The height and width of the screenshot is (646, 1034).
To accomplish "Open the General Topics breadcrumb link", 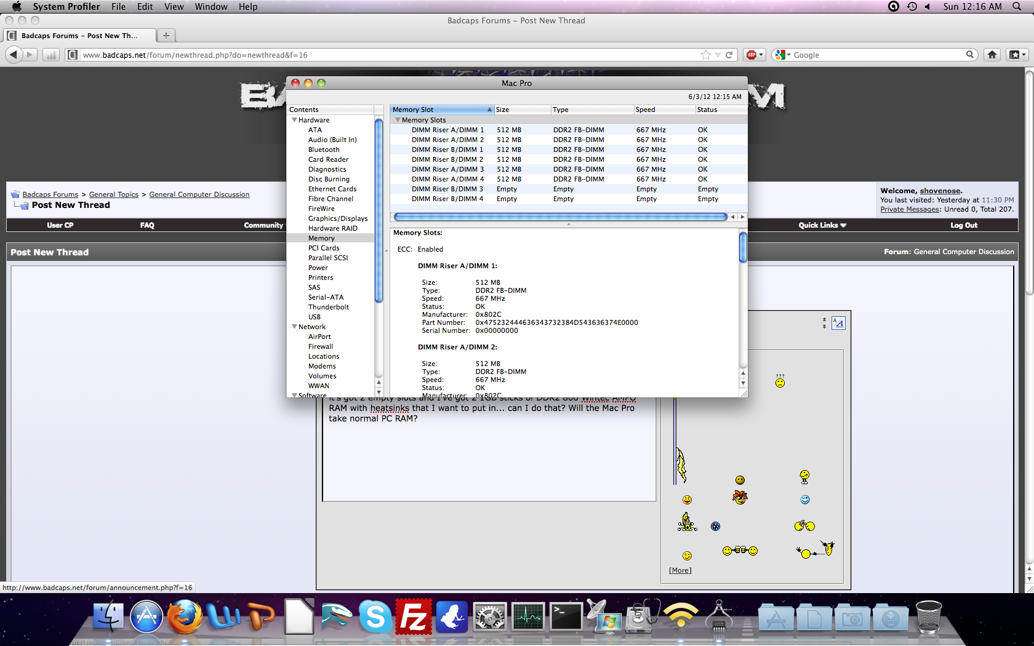I will (x=114, y=194).
